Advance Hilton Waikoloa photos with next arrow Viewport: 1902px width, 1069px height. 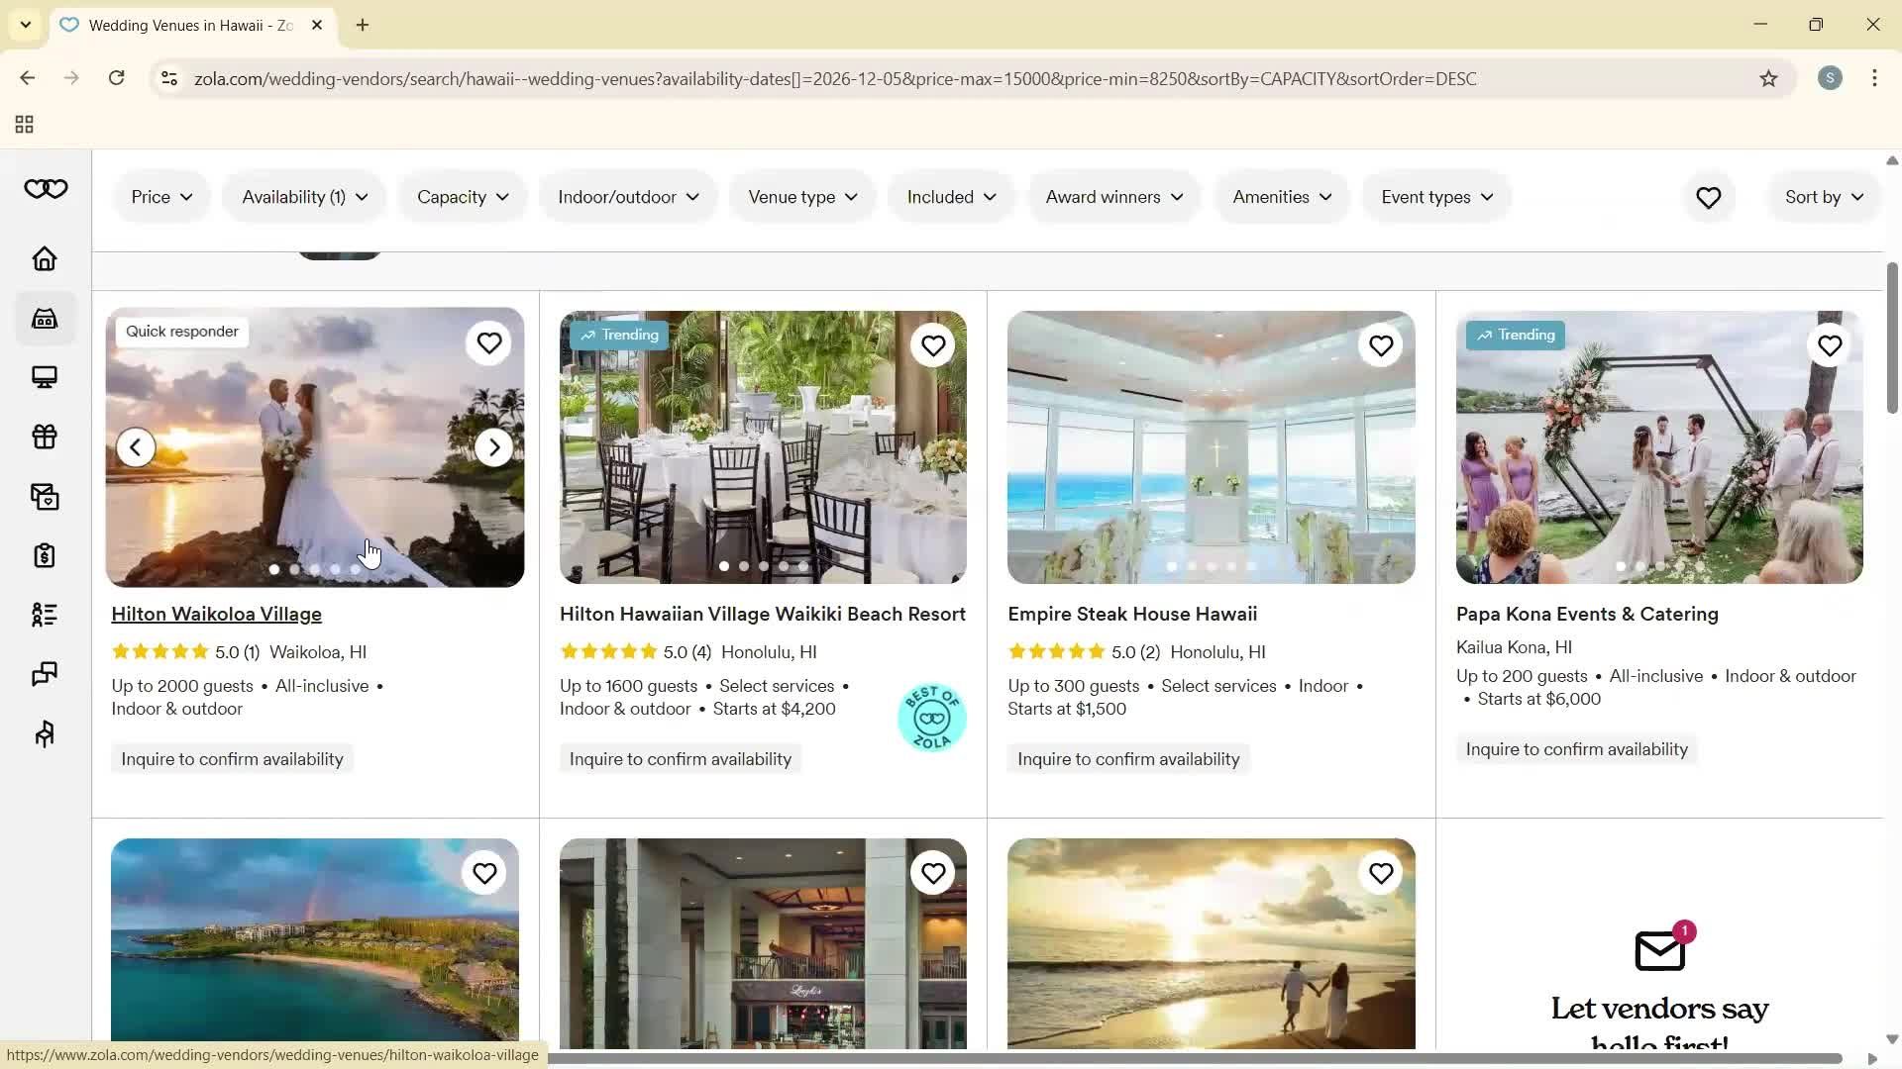494,446
